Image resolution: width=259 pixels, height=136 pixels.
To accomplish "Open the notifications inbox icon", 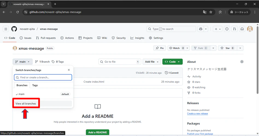I will point(242,29).
